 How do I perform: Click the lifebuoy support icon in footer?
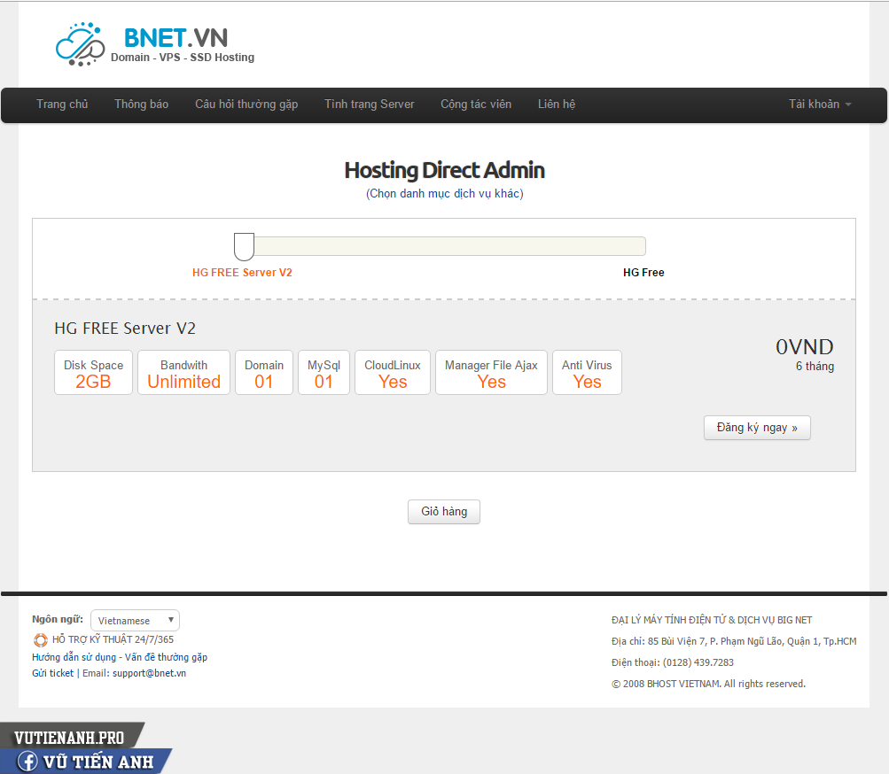tap(40, 639)
